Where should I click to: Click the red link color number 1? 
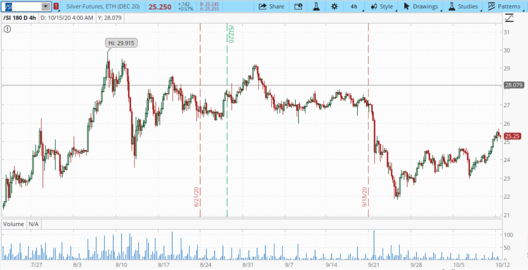tap(56, 7)
